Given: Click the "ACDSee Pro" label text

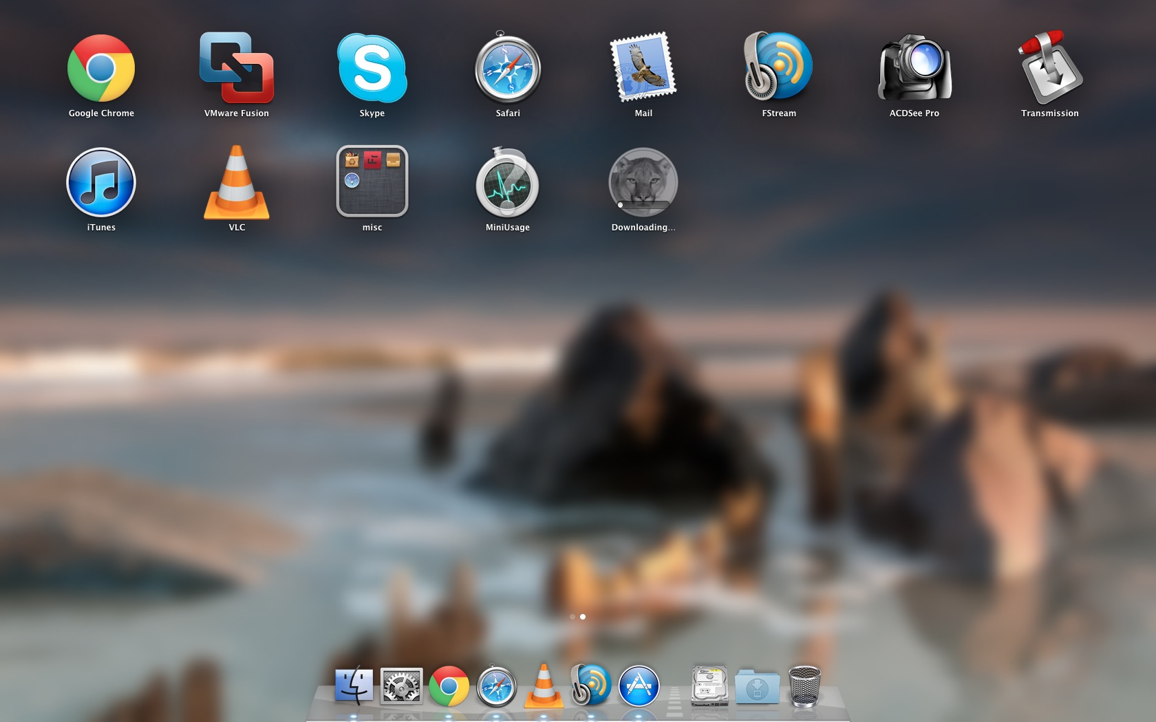Looking at the screenshot, I should click(914, 113).
